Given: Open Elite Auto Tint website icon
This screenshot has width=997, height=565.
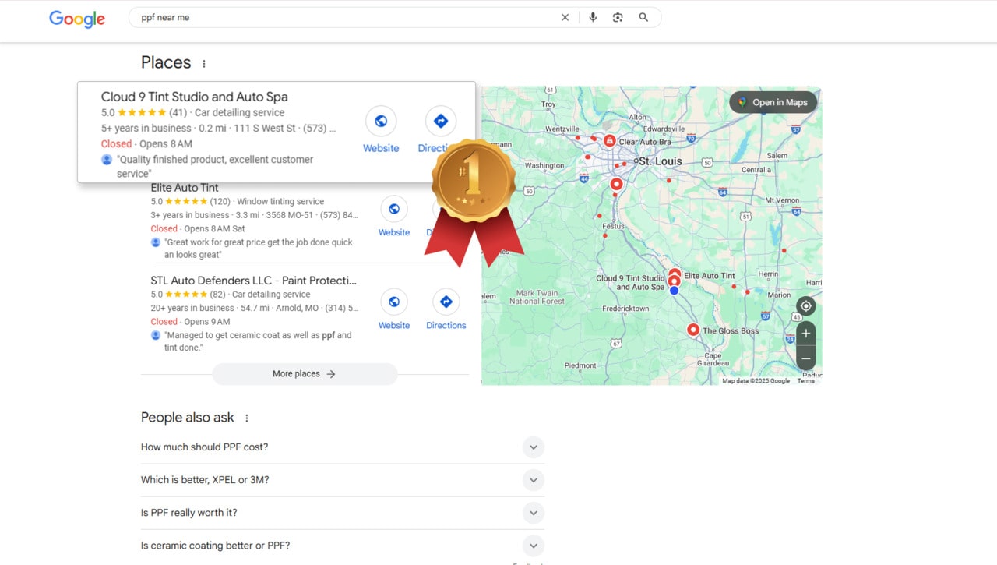Looking at the screenshot, I should click(x=394, y=209).
